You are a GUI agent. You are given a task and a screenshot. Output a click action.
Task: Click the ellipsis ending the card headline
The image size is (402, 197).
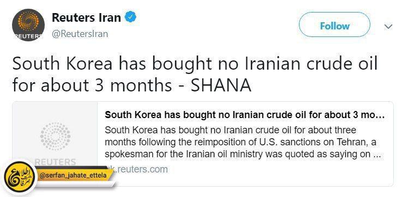tap(380, 115)
